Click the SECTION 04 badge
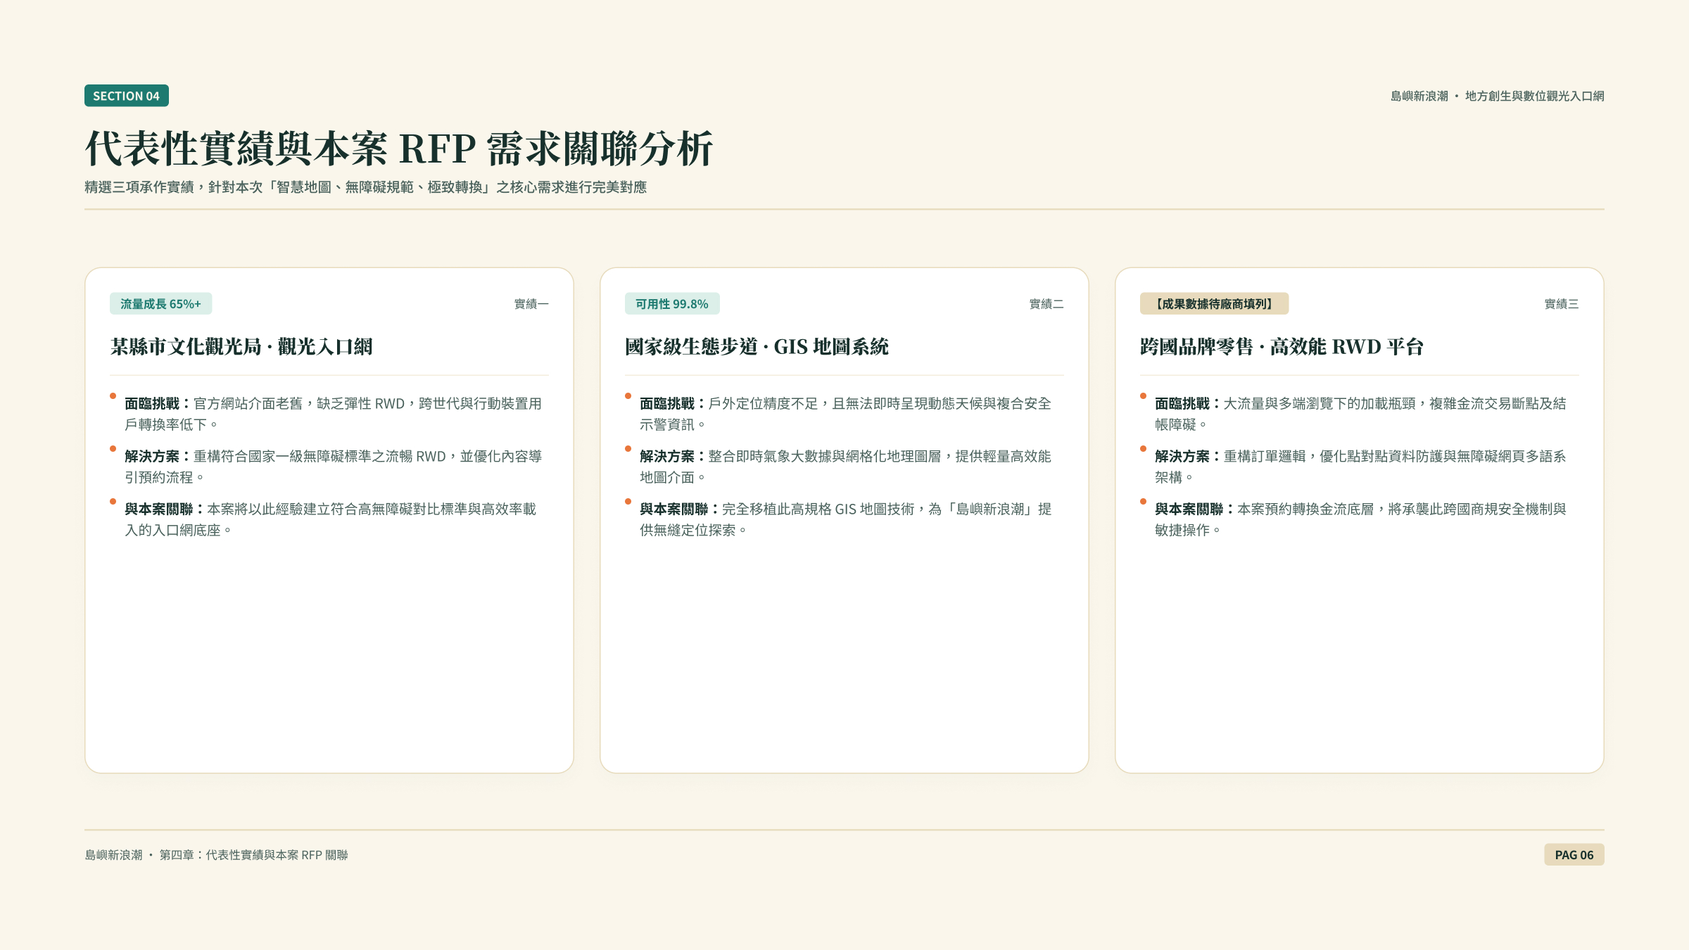 point(127,96)
